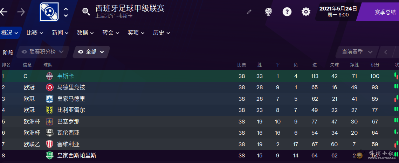Step league selection with up-down chevrons

[66, 12]
